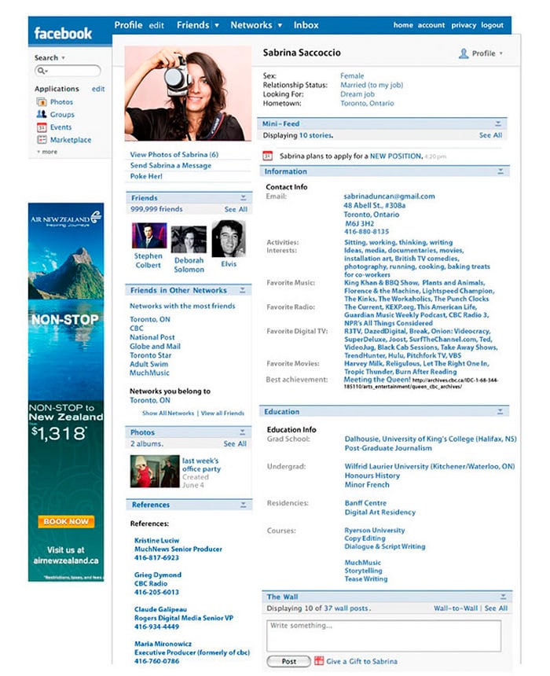Click the Write something text box
550x676 pixels.
(383, 635)
